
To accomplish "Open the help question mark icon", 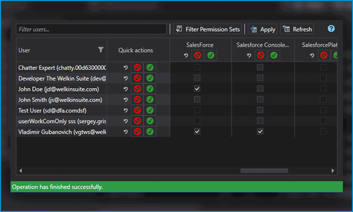I will 331,29.
